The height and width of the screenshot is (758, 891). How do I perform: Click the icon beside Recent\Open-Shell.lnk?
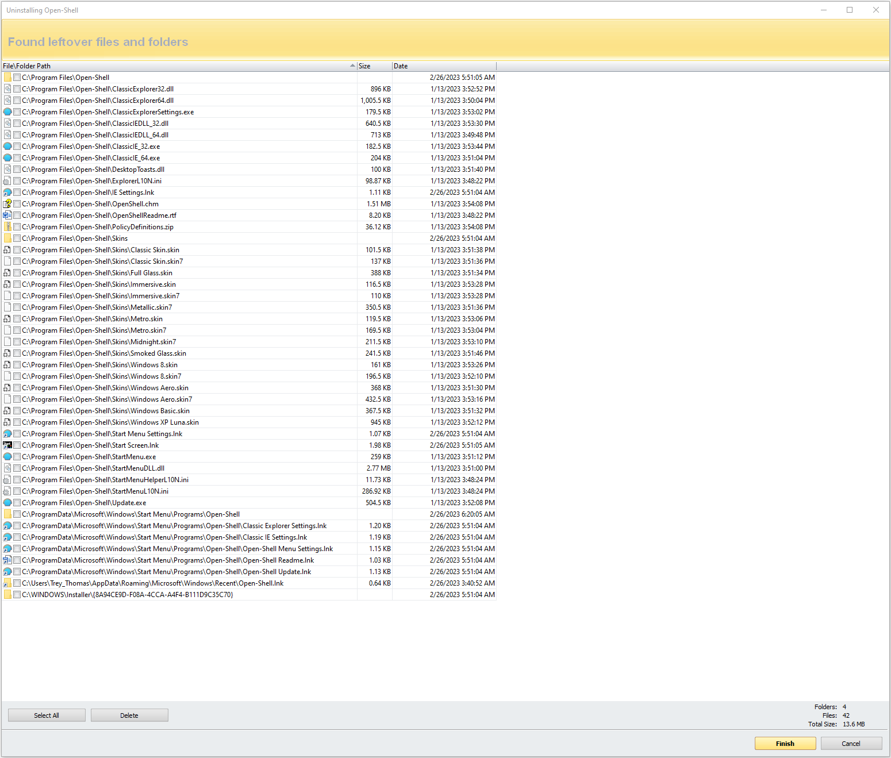click(7, 583)
